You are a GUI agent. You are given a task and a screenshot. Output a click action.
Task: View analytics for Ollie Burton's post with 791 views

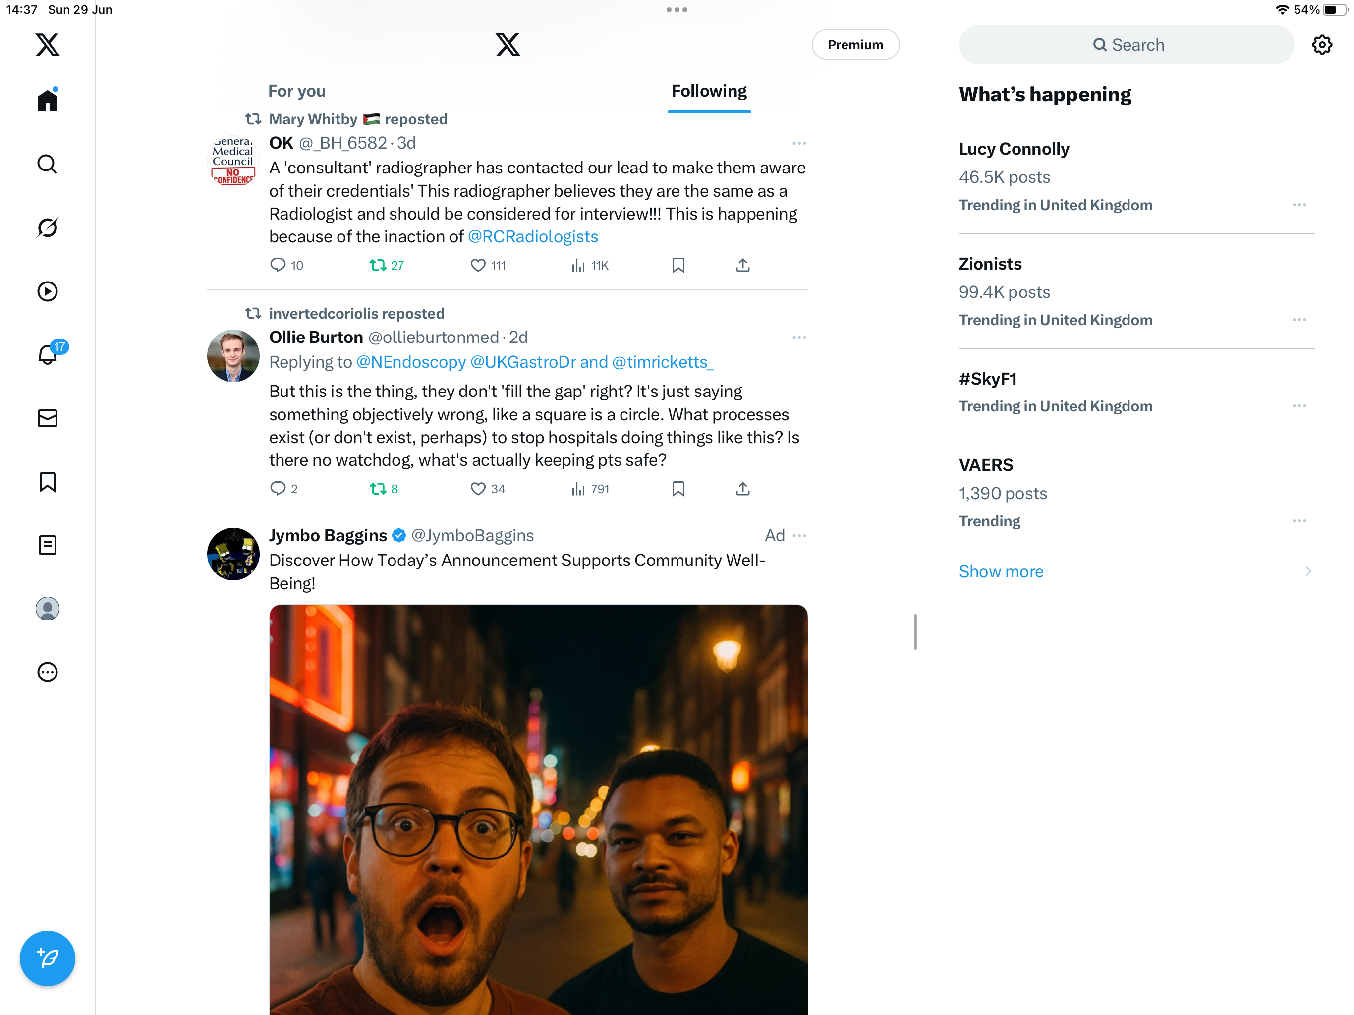coord(590,489)
